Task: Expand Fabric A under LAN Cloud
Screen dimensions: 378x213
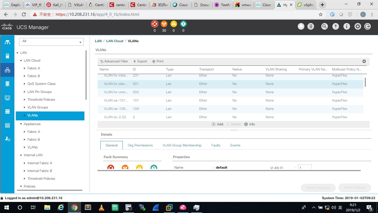Action: click(x=25, y=68)
